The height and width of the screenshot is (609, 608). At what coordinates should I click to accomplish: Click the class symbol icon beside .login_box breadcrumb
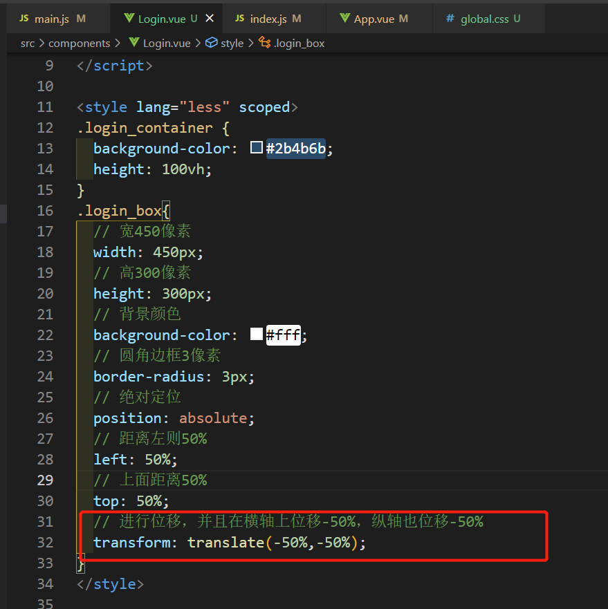[265, 42]
